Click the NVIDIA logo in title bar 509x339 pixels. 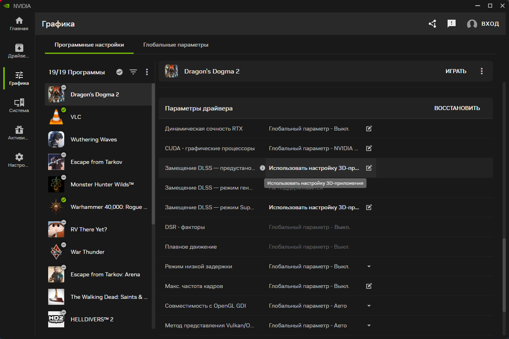pyautogui.click(x=6, y=6)
